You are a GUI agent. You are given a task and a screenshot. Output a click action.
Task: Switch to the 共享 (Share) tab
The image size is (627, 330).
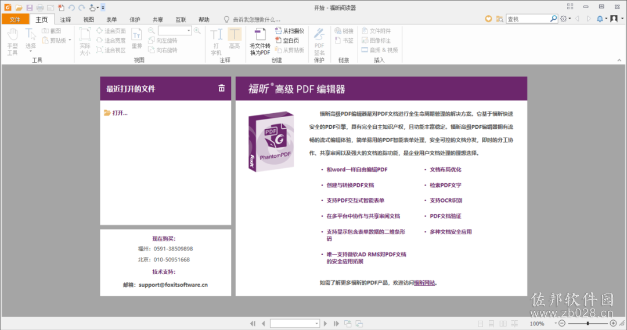(x=157, y=19)
